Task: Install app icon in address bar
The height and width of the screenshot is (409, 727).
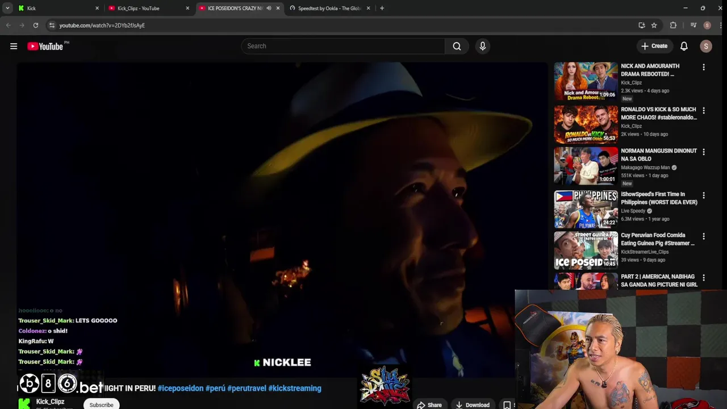Action: pyautogui.click(x=641, y=25)
